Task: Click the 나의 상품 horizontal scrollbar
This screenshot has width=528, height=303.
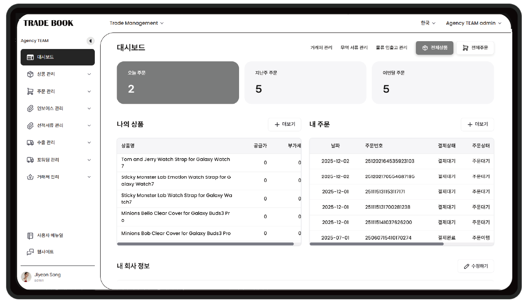Action: point(205,244)
